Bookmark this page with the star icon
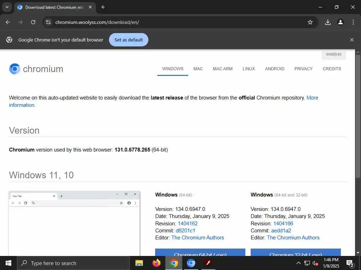This screenshot has height=270, width=361. point(310,22)
